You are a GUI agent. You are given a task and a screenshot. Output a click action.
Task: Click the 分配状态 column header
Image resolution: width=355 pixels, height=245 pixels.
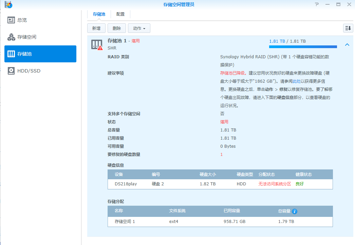pos(267,175)
